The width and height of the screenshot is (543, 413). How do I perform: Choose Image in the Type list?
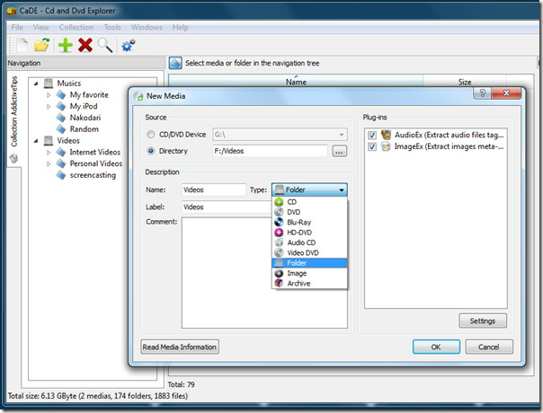pos(309,273)
